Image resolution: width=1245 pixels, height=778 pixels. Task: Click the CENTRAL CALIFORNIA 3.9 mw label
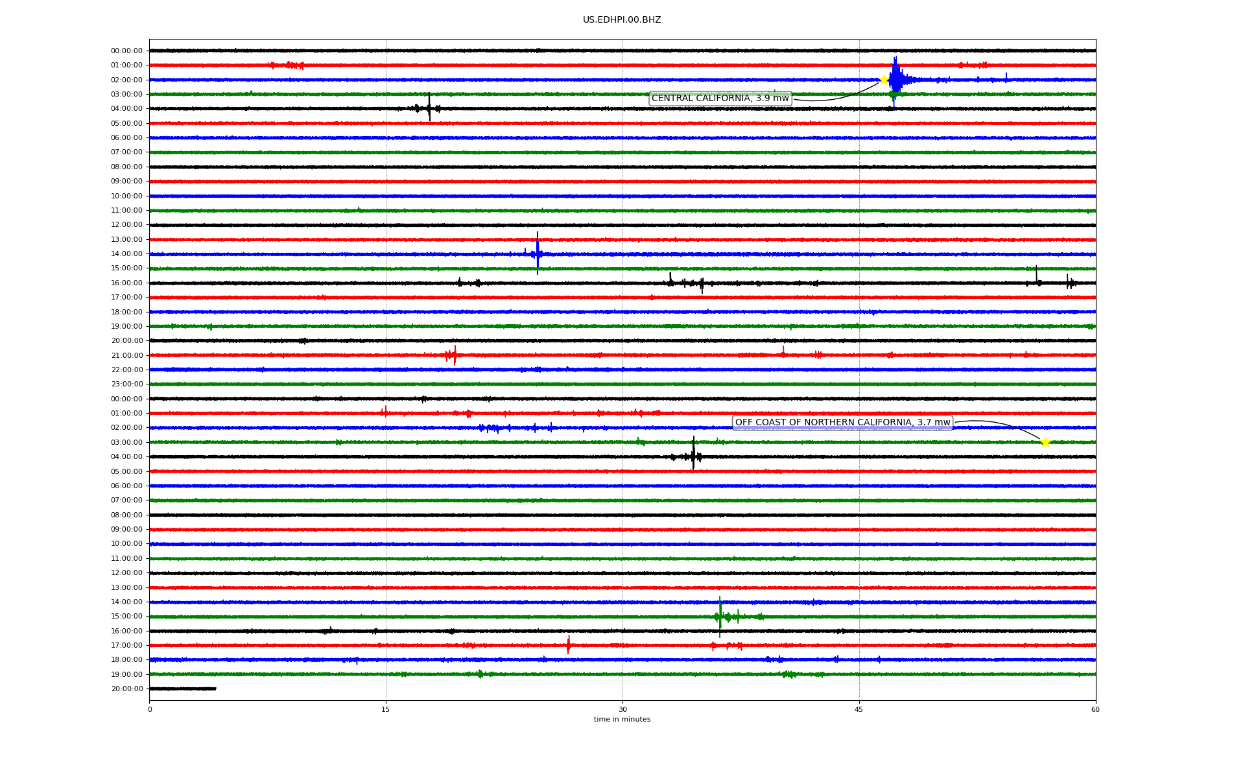720,99
